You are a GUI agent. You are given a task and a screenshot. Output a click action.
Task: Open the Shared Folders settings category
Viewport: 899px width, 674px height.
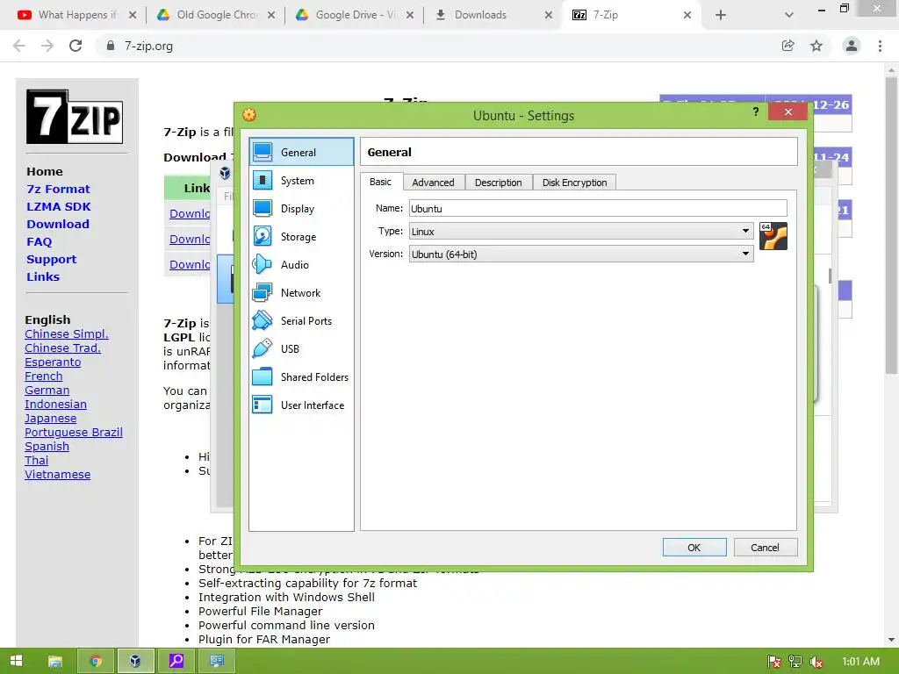tap(302, 377)
